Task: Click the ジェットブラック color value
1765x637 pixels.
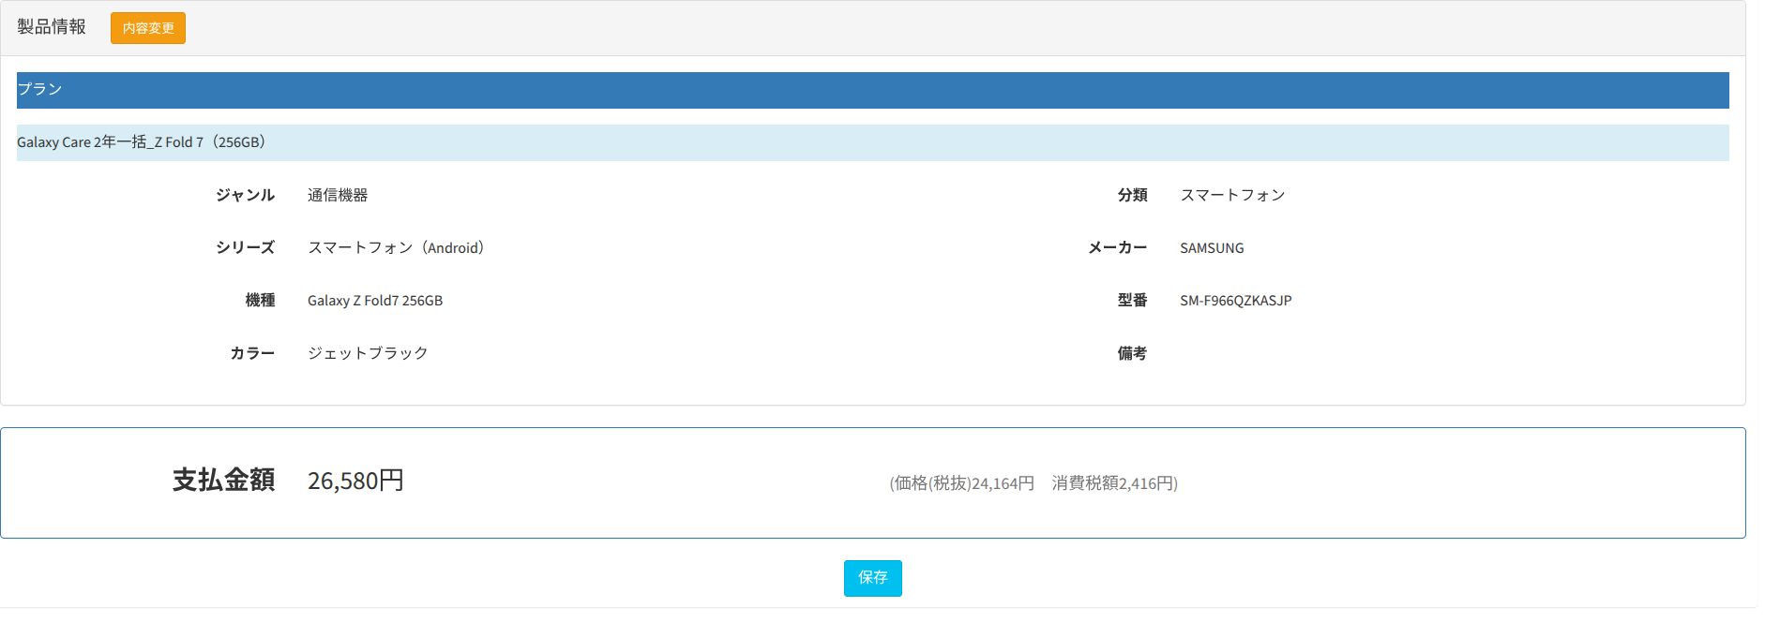Action: pos(368,353)
